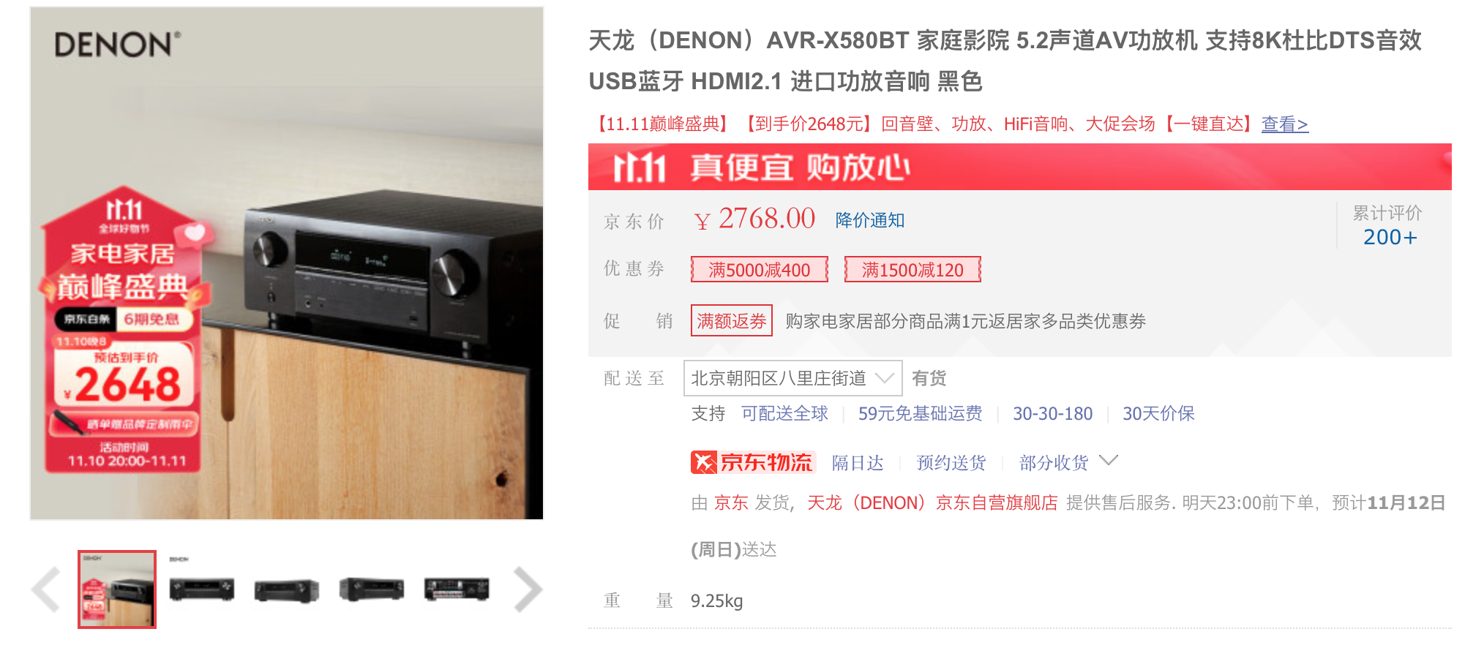The image size is (1484, 648).
Task: Click the 30天价保 price protection link
Action: click(x=1158, y=414)
